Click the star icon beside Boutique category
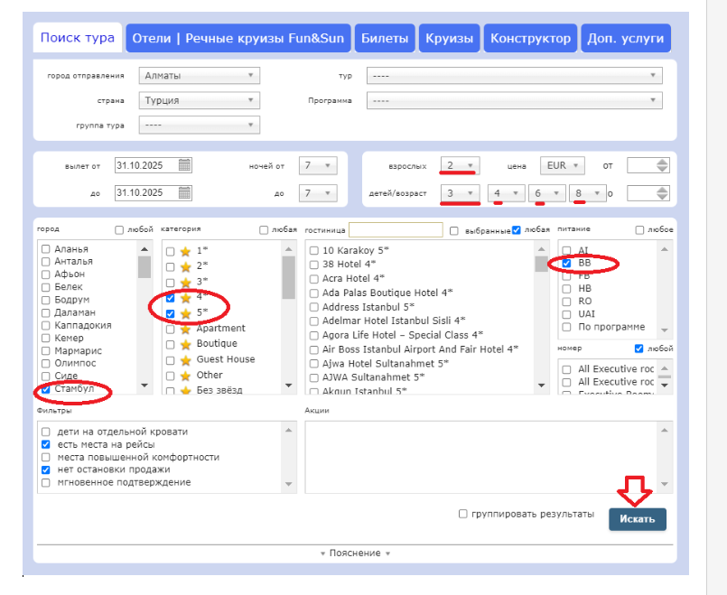This screenshot has height=595, width=727. (185, 344)
